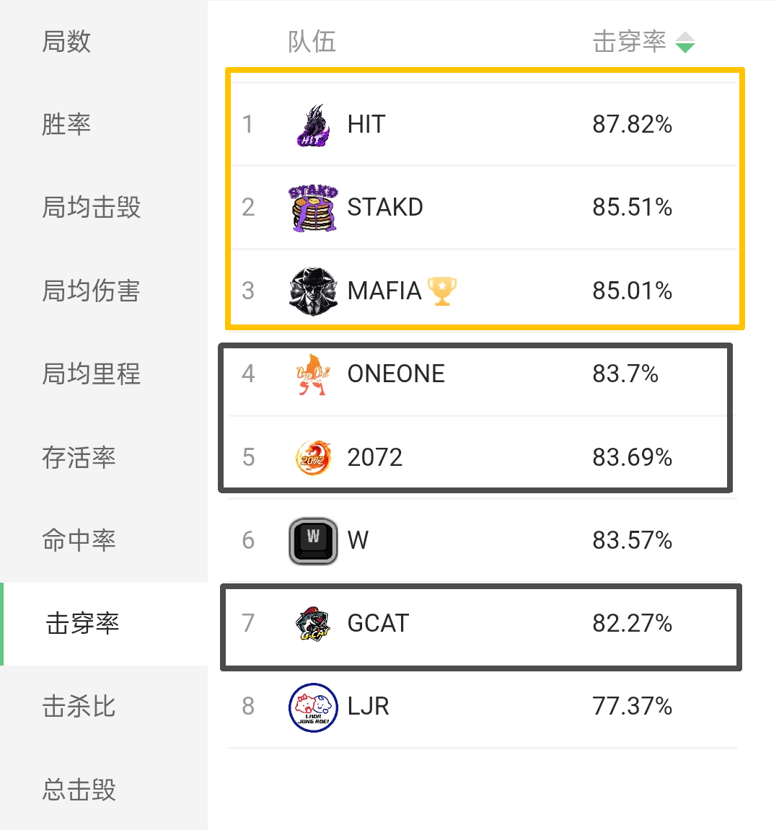Viewport: 779px width, 830px height.
Task: Click the LJR team logo
Action: point(313,707)
